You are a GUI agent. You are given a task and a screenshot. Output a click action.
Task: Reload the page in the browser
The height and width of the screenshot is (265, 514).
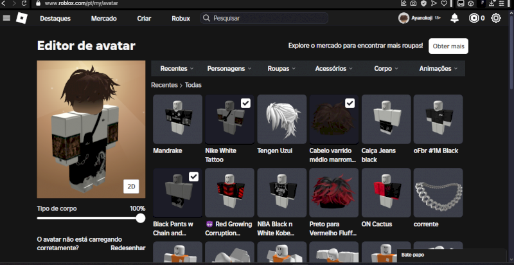point(24,3)
